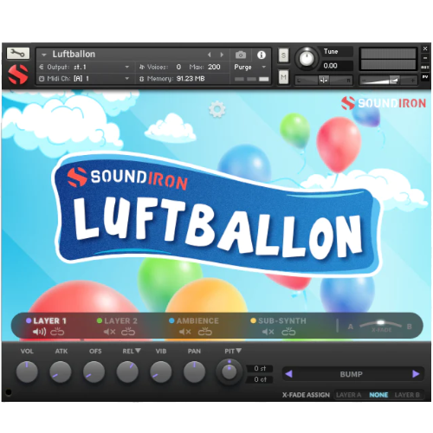Viewport: 433px width, 433px height.
Task: Click the X-FADE slider between A and B
Action: click(380, 324)
